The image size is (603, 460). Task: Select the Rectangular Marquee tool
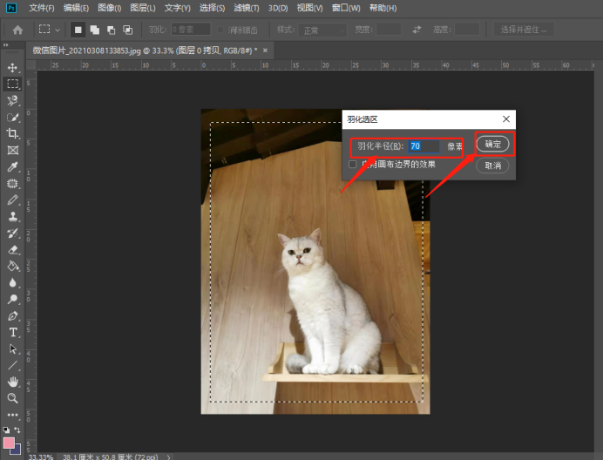coord(12,84)
